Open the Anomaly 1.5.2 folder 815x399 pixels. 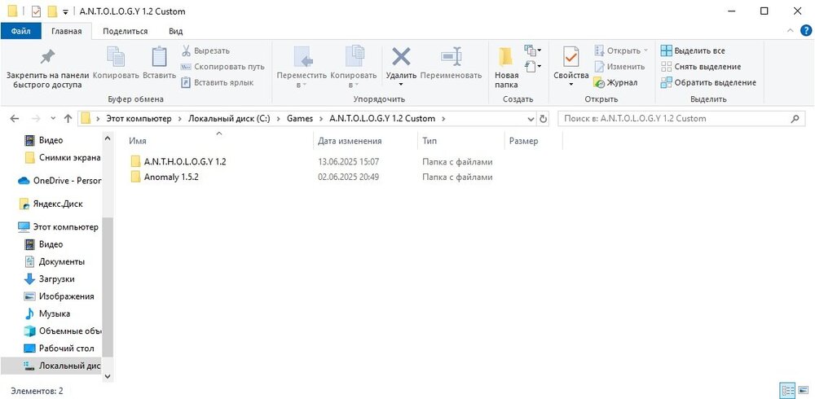(x=171, y=177)
